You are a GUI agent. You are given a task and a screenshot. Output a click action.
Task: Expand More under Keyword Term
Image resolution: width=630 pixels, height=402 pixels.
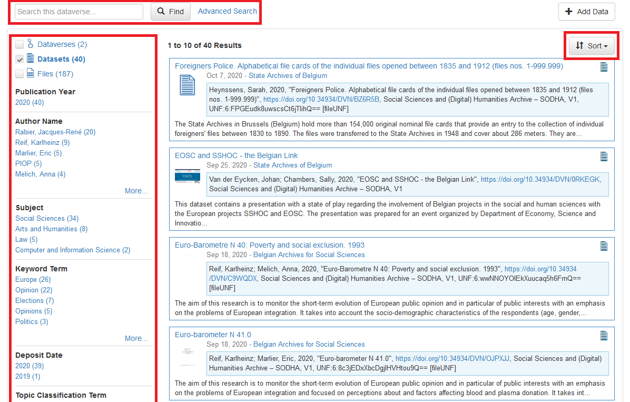click(x=136, y=338)
